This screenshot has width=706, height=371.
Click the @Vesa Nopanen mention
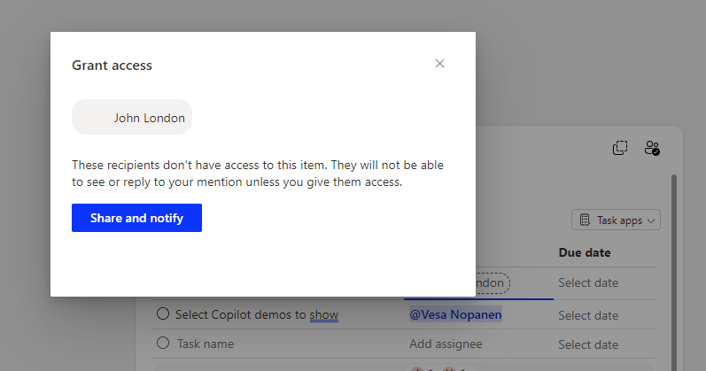pyautogui.click(x=455, y=315)
